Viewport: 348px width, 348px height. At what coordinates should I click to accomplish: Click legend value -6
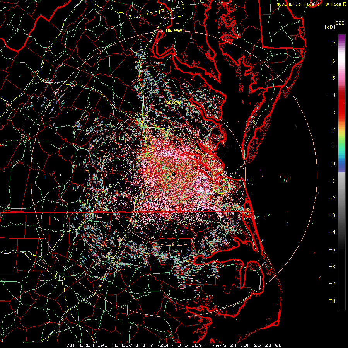(332, 267)
